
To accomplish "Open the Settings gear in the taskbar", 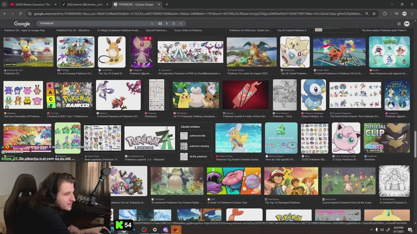I will coord(155,230).
